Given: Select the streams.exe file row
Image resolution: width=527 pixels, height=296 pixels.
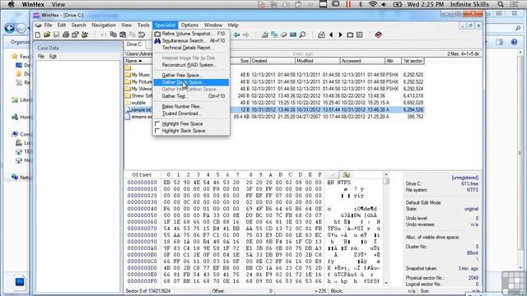Looking at the screenshot, I should coord(274,117).
